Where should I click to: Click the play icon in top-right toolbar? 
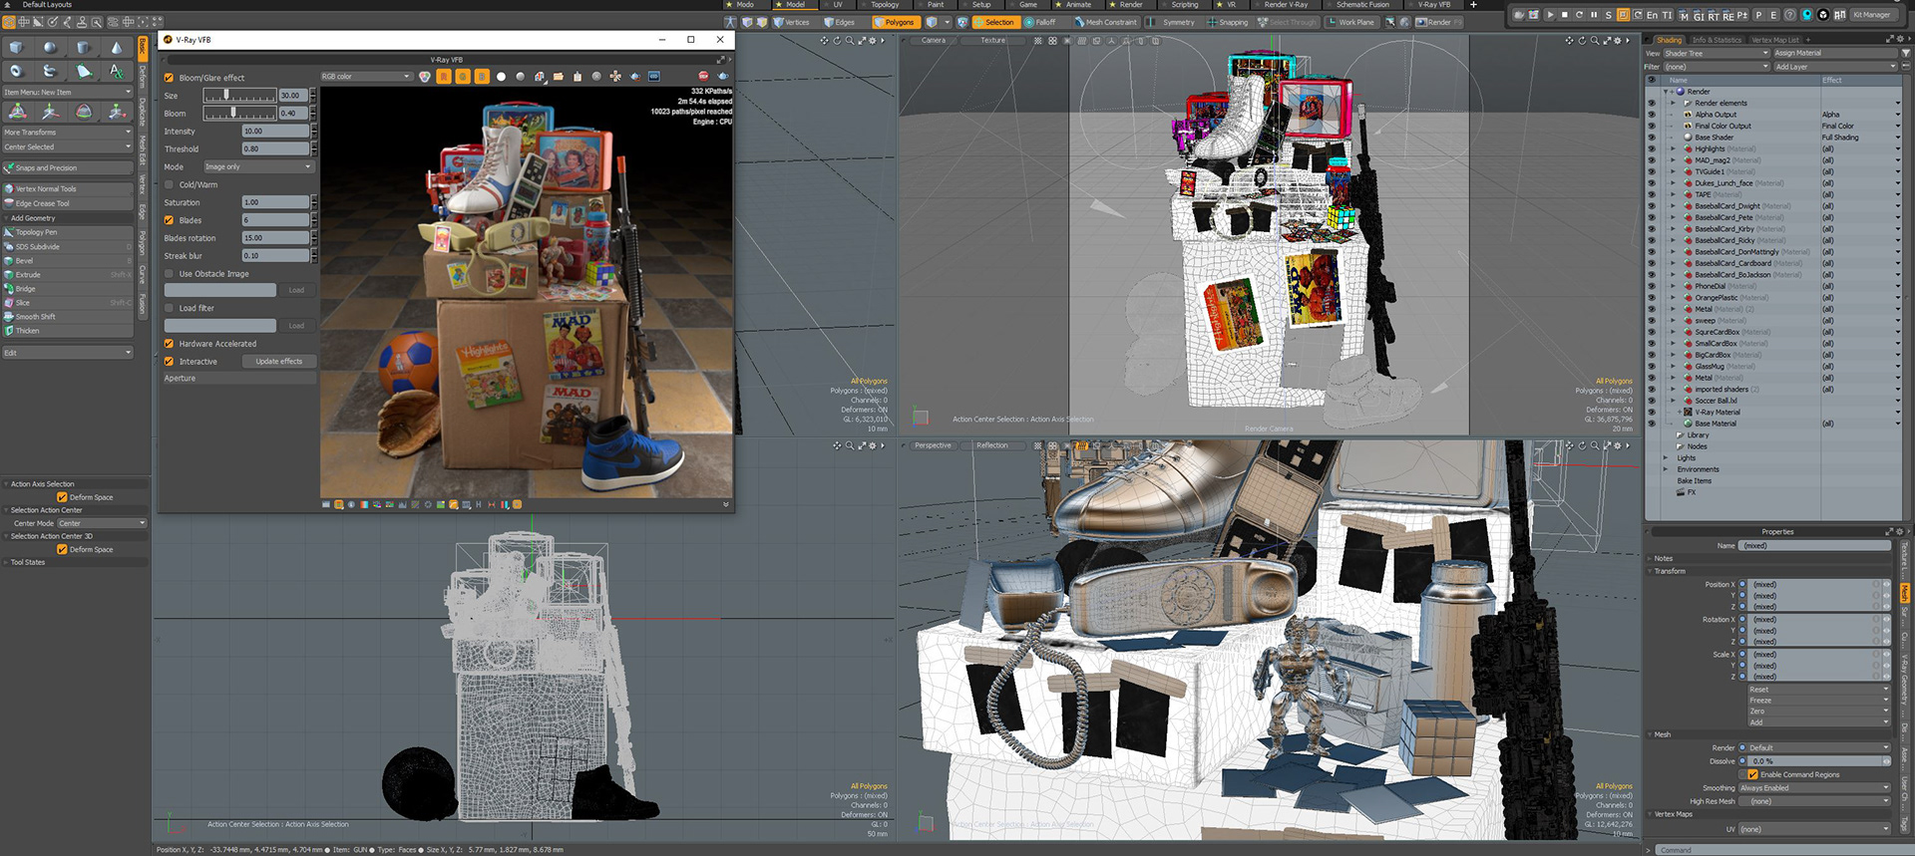[x=1550, y=15]
